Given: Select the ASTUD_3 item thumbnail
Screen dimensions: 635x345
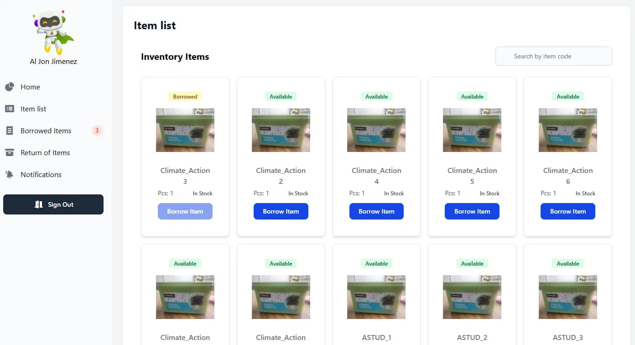Looking at the screenshot, I should [x=568, y=297].
